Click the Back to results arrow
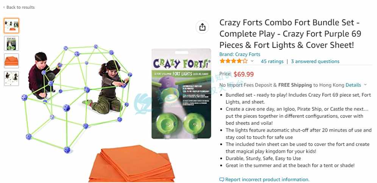377x183 pixels. click(x=4, y=8)
